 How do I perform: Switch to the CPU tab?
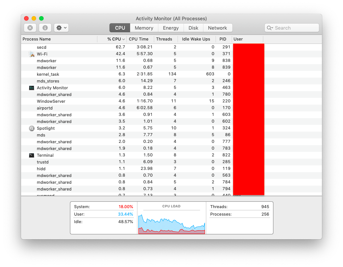click(120, 28)
